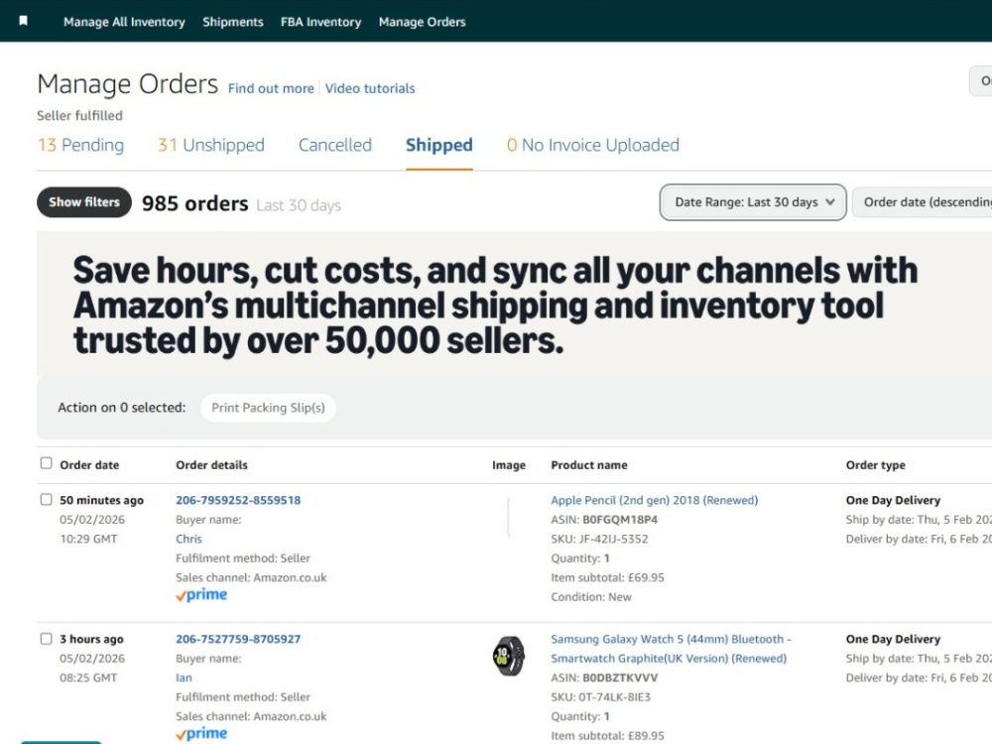This screenshot has width=992, height=744.
Task: Click the bookmark icon in top bar
Action: 24,21
